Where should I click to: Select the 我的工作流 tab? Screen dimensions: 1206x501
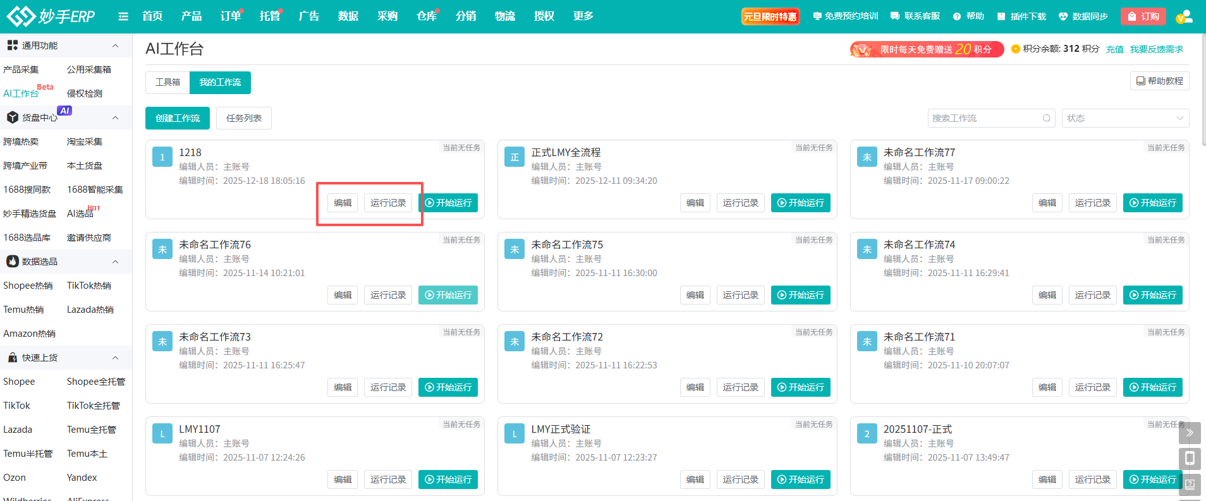tap(220, 83)
